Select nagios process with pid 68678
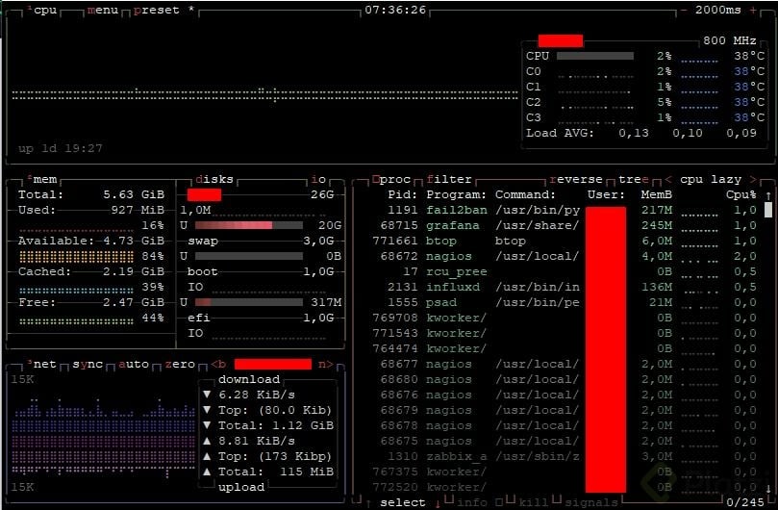Screen dimensions: 778x510 coord(565,425)
